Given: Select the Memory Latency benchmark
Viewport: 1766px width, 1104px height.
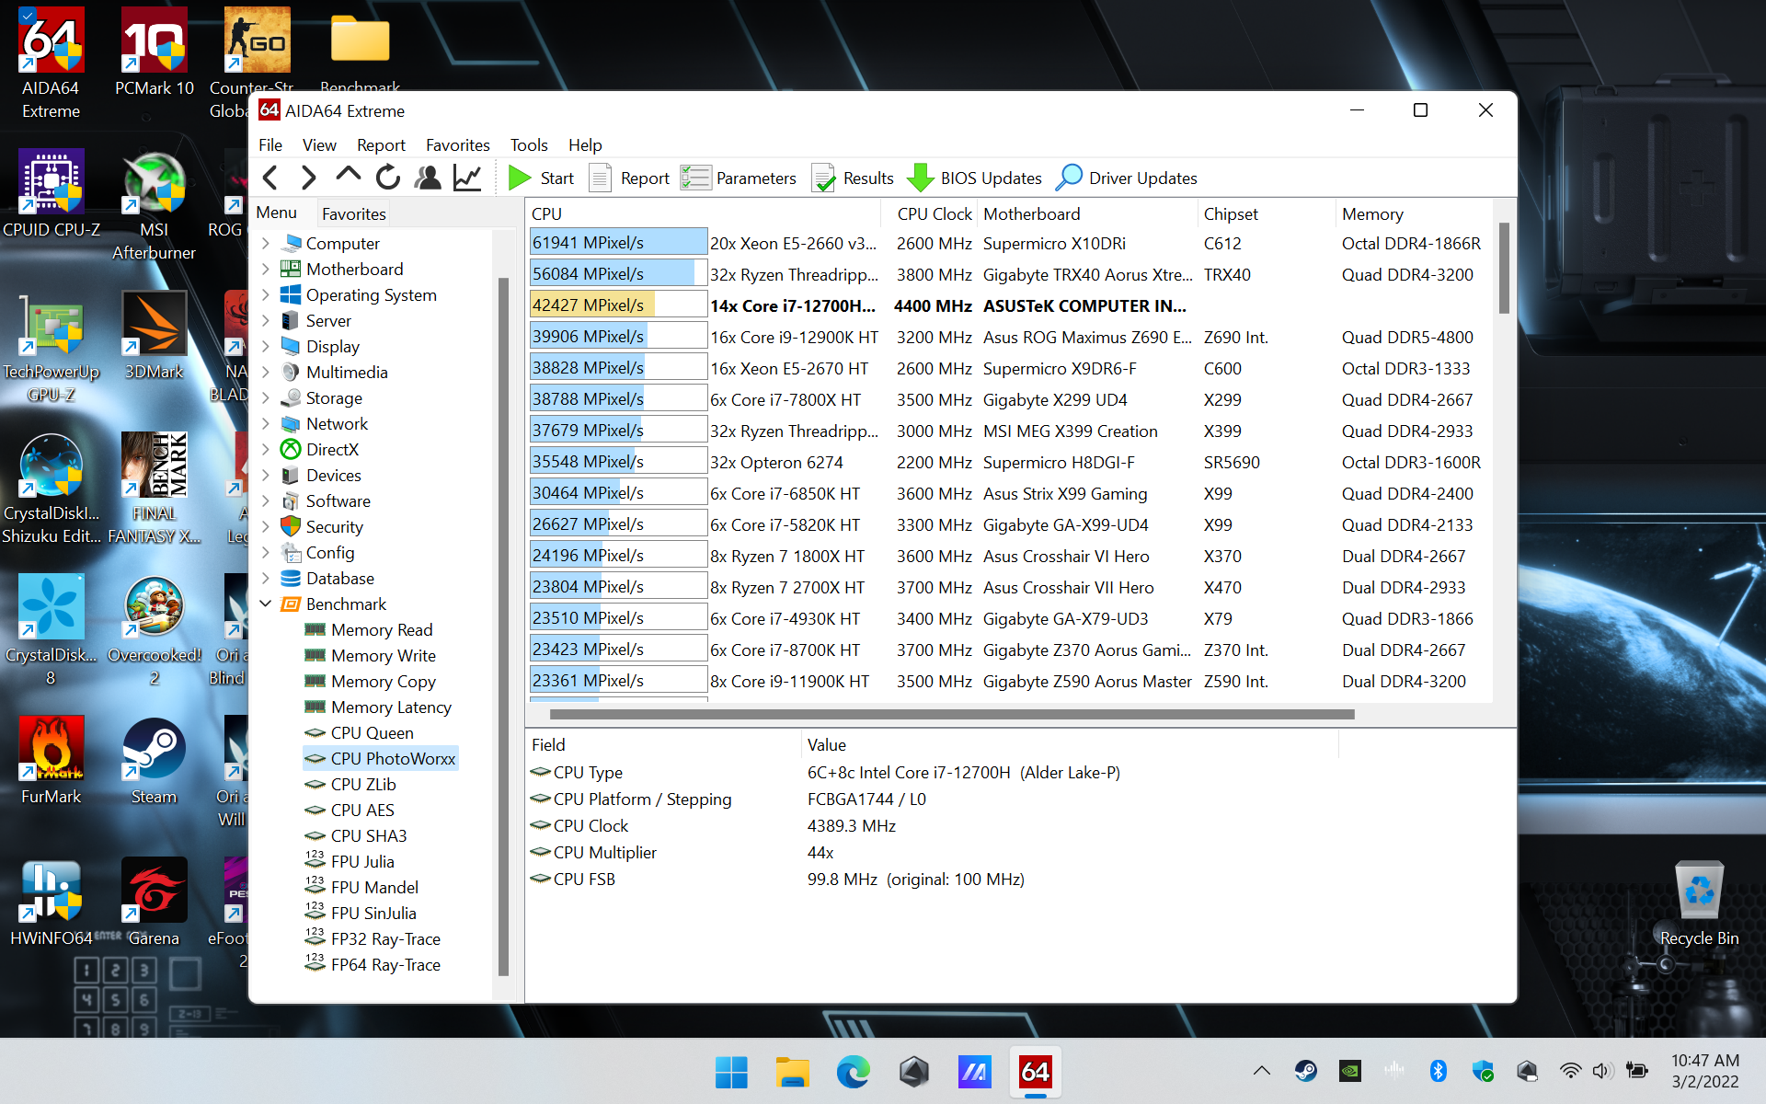Looking at the screenshot, I should [391, 707].
